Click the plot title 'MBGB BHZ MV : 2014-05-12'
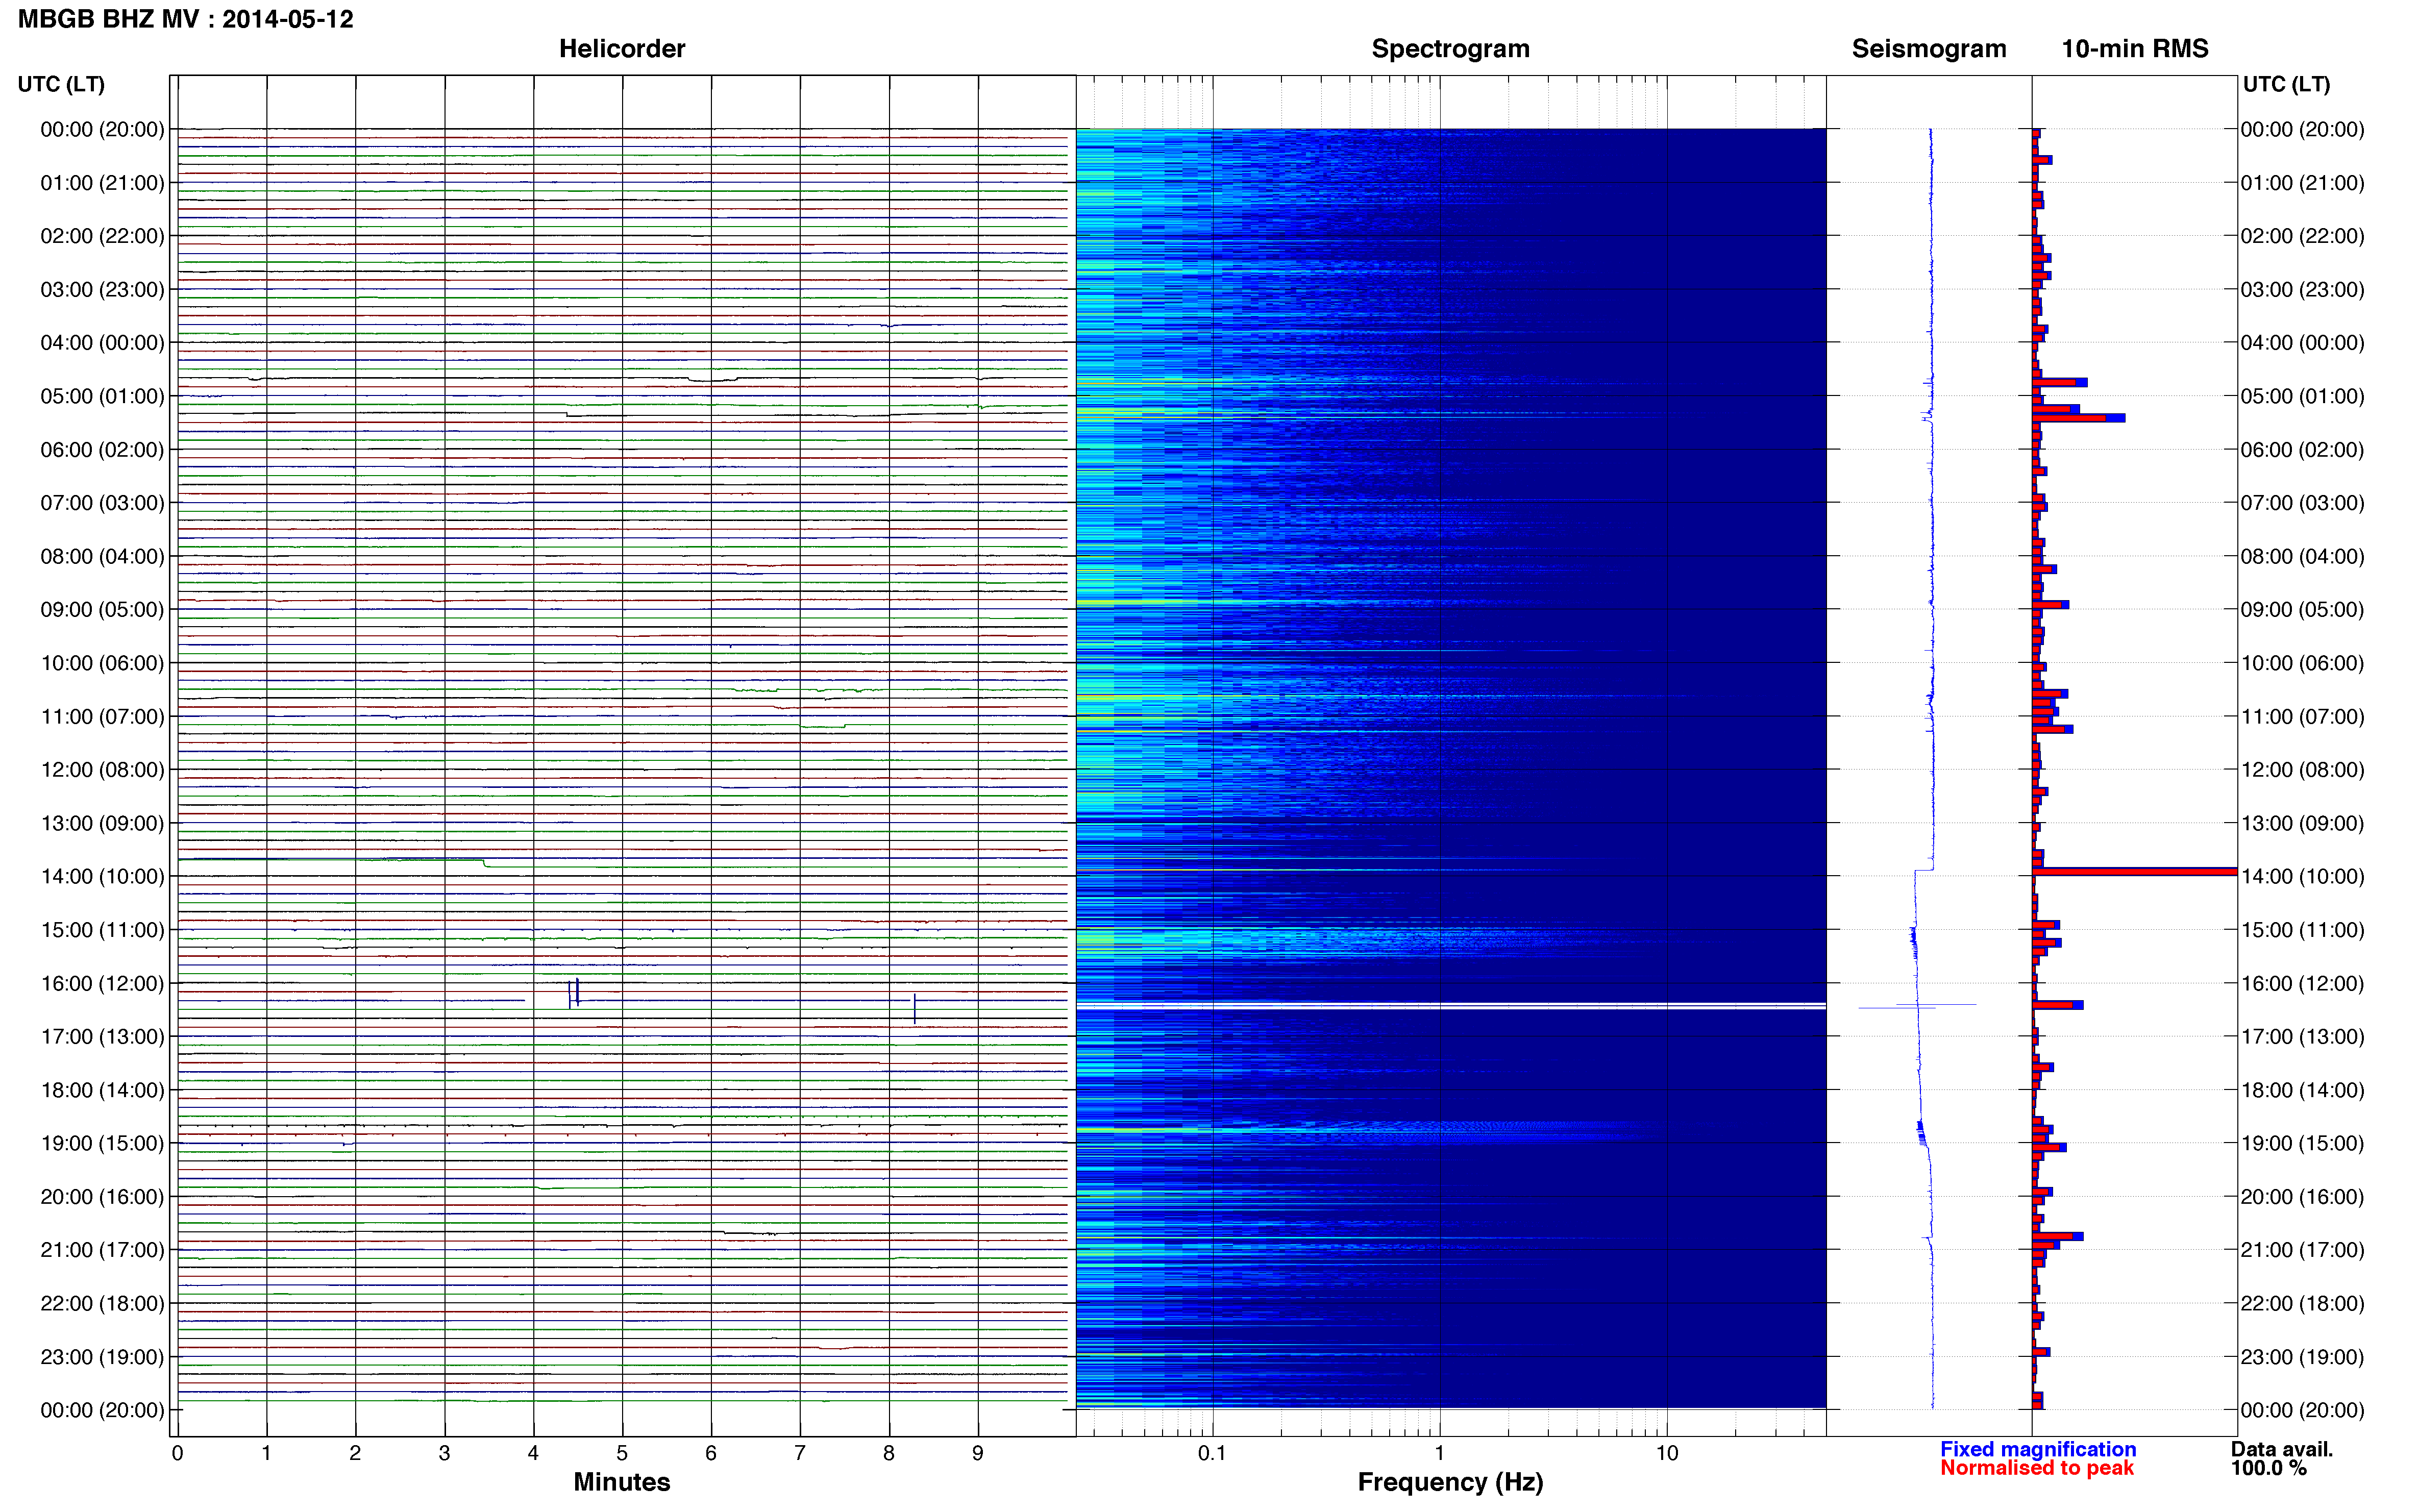The height and width of the screenshot is (1512, 2419). point(186,19)
